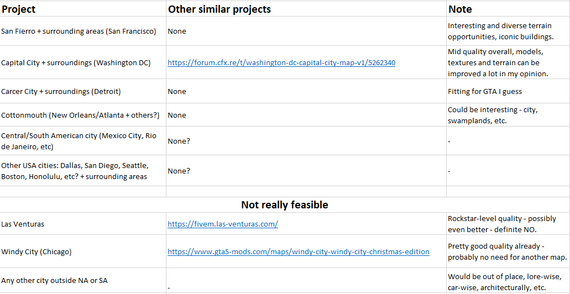Open the Washington DC capital city map link
Screen dimensions: 570x294
point(281,63)
